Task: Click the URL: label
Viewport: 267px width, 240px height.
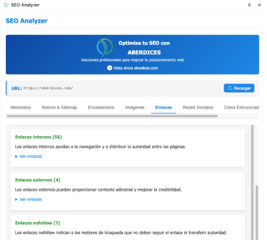Action: (x=17, y=89)
